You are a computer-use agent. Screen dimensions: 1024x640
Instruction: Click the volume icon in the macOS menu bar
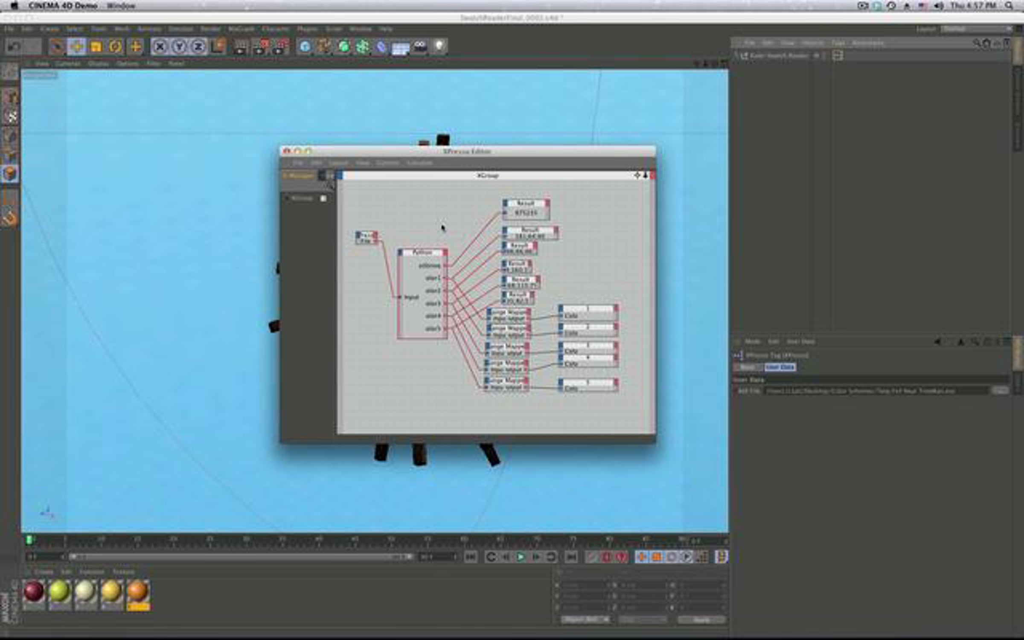pos(938,6)
